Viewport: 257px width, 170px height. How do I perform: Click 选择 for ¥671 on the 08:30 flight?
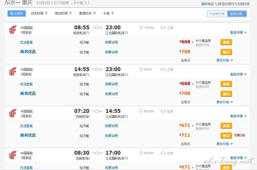point(226,167)
